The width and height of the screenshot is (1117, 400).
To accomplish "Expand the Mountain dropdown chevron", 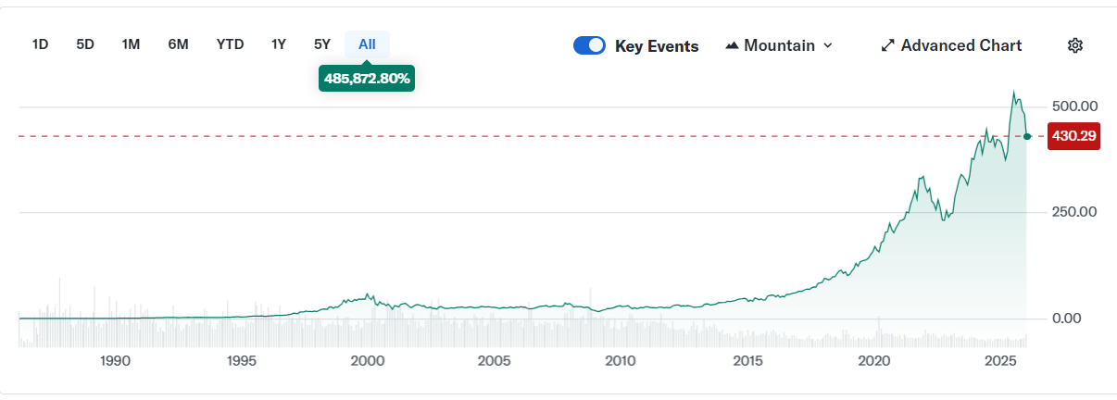I will coord(828,45).
